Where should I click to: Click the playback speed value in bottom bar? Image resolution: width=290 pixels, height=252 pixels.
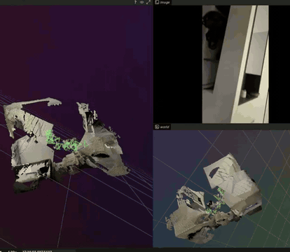(x=12, y=251)
